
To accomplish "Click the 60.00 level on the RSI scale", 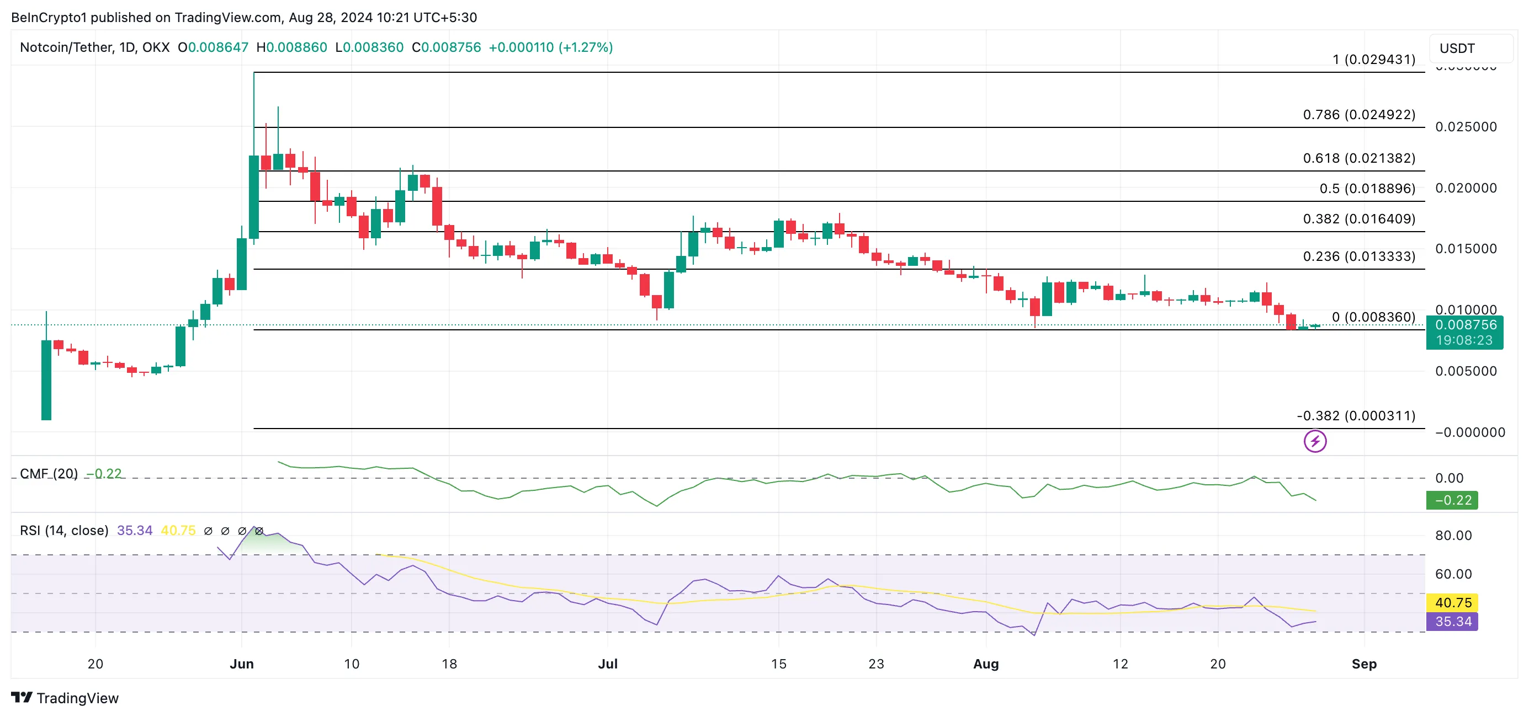I will coord(1453,574).
